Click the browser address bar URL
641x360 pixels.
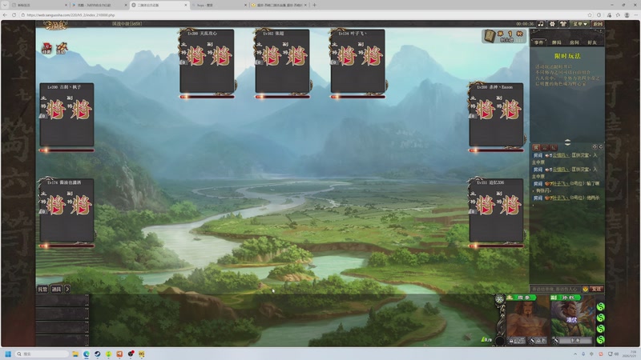[71, 15]
